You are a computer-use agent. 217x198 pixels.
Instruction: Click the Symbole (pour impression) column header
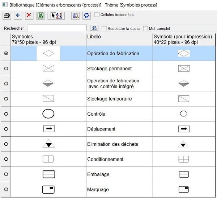coord(184,40)
